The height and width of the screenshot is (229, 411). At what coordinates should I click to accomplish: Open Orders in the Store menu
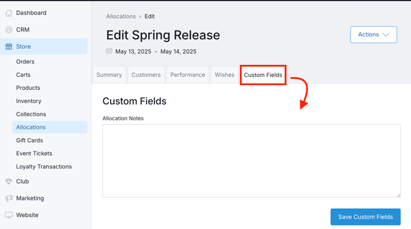pyautogui.click(x=25, y=61)
